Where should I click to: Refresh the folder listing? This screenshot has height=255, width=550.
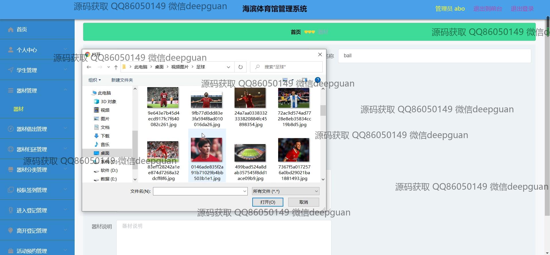(x=240, y=67)
